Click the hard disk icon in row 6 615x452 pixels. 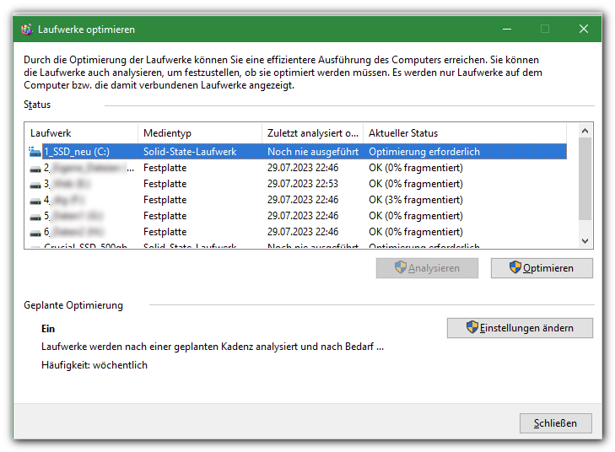point(35,233)
